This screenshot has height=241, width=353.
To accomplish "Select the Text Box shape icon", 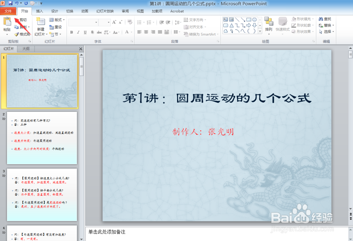I will pyautogui.click(x=226, y=19).
